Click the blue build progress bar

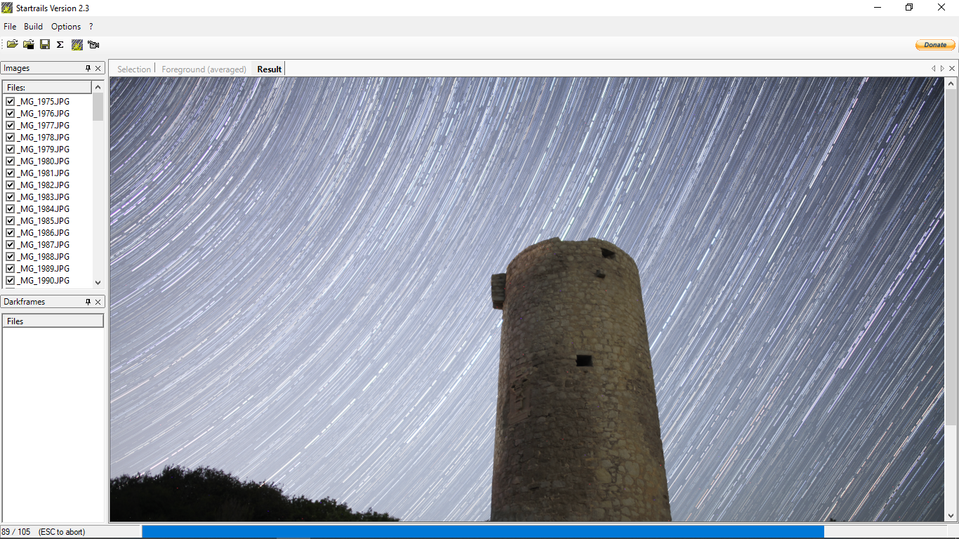tap(482, 532)
